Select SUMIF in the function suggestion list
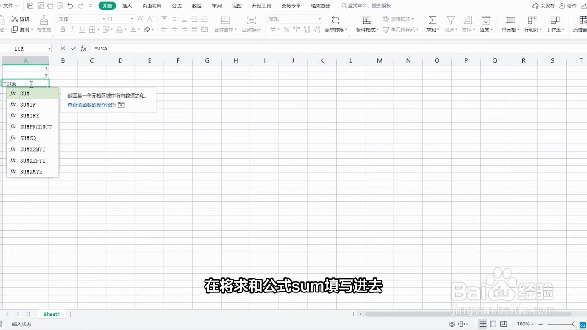Screen dimensions: 587x330 click(x=28, y=104)
